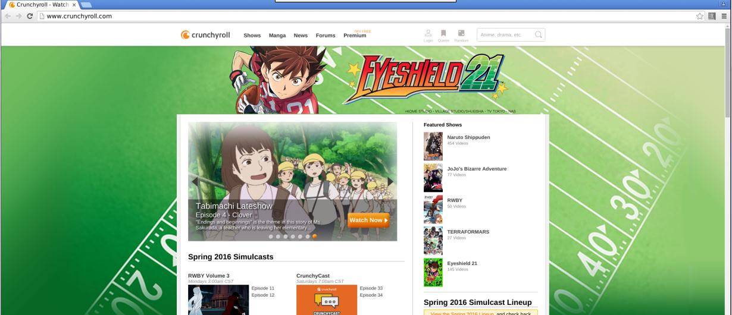
Task: Open the Forums page
Action: tap(326, 36)
